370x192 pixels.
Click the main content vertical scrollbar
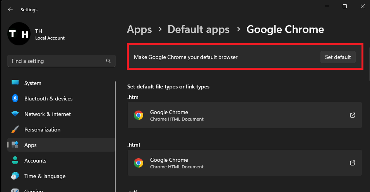[369, 64]
